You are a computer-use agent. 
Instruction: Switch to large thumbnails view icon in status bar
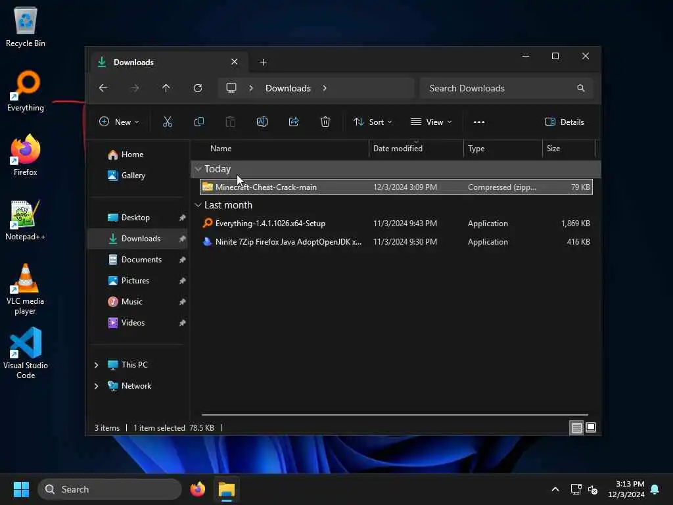591,427
